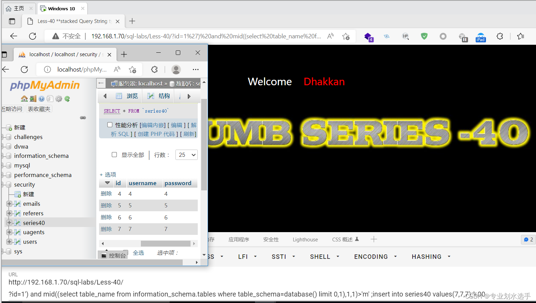
Task: Click the purple cube extension with badge 4
Action: [368, 37]
